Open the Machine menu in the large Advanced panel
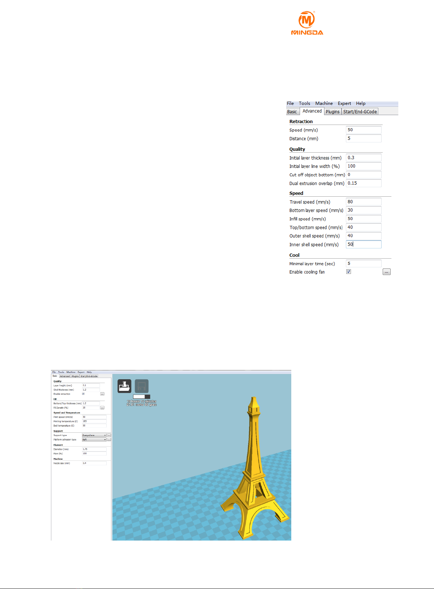 coord(324,103)
